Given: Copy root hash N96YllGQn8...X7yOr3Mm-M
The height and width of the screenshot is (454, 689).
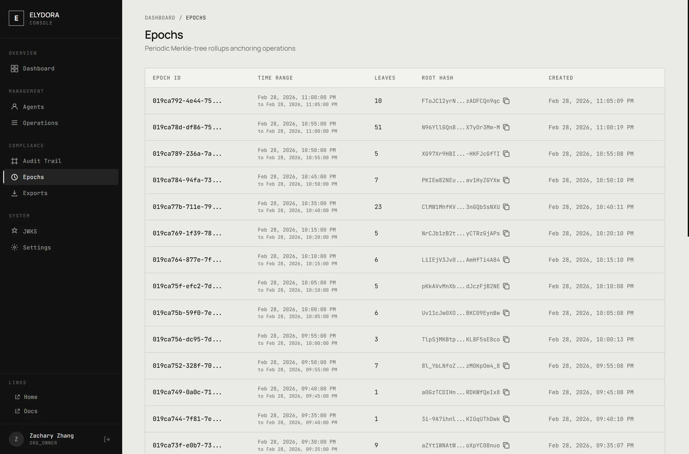Looking at the screenshot, I should coord(506,127).
